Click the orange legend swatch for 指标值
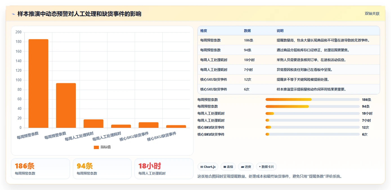 [x=96, y=147]
